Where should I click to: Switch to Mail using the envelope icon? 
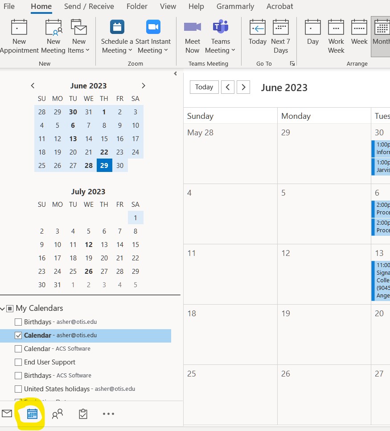click(x=7, y=414)
